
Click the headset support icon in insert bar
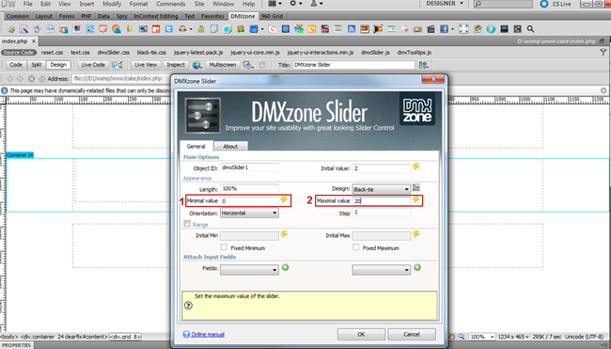tap(182, 29)
